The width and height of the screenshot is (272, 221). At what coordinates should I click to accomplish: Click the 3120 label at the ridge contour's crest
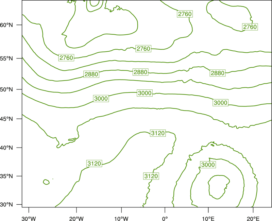click(x=158, y=133)
